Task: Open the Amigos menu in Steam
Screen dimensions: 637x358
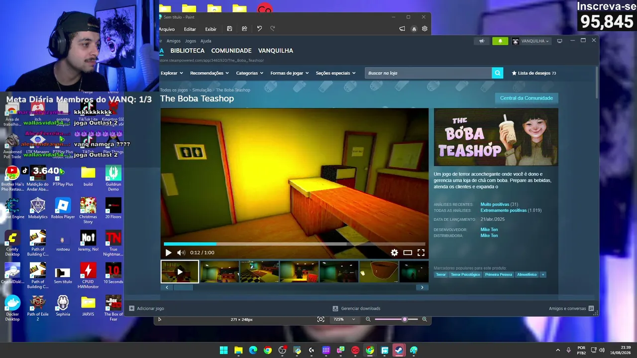Action: pyautogui.click(x=174, y=41)
